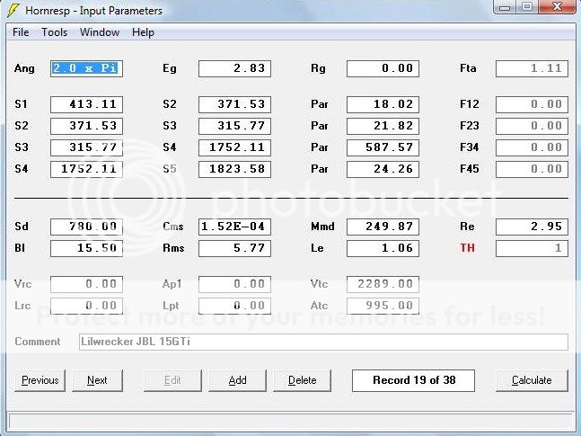Viewport: 581px width, 436px height.
Task: Click the Hornresp lightning bolt title icon
Action: [13, 10]
